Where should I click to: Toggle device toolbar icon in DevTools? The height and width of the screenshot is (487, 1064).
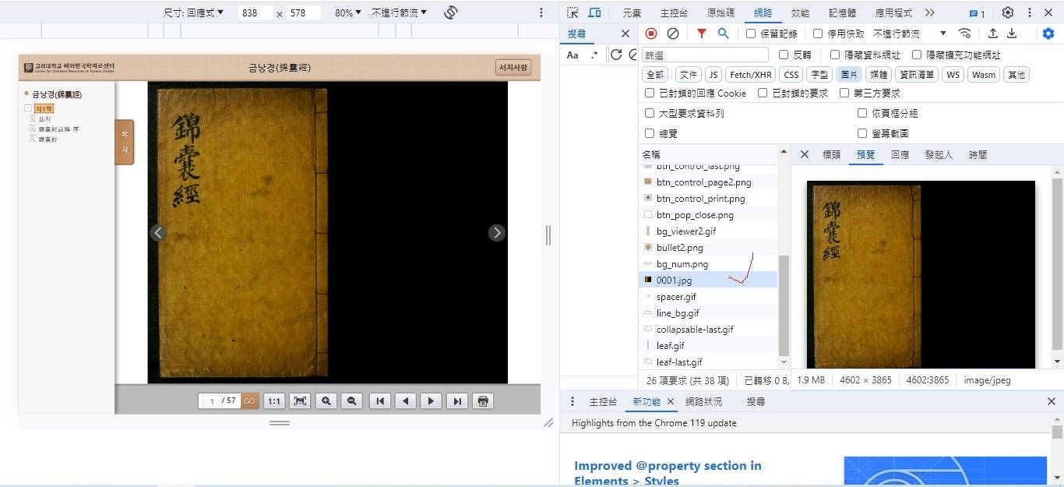[594, 12]
